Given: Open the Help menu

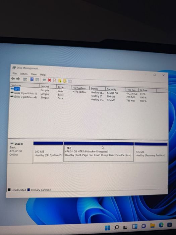Looking at the screenshot, I should tap(43, 75).
